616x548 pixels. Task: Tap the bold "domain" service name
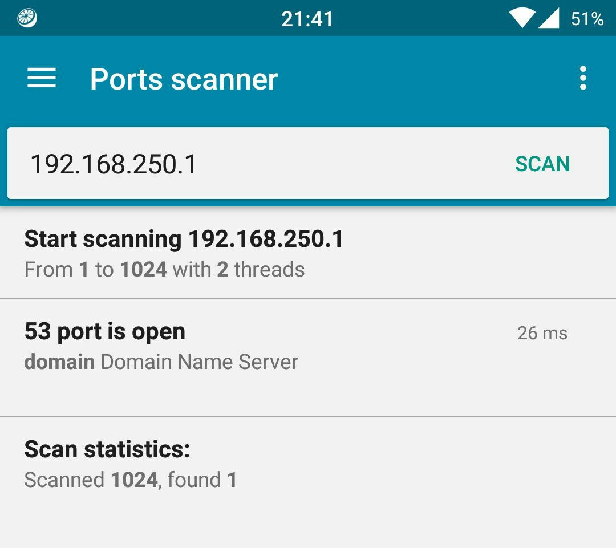coord(59,362)
